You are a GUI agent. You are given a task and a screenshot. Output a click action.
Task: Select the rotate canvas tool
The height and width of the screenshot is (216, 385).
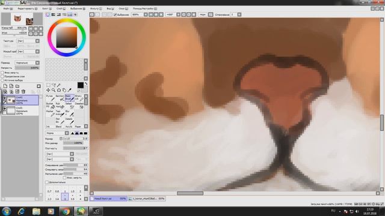pos(59,90)
